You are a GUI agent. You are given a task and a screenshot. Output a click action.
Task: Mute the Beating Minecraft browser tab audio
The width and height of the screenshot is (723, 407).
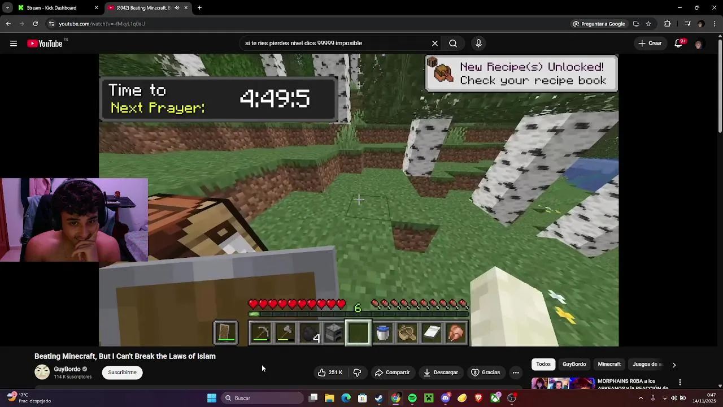[177, 8]
